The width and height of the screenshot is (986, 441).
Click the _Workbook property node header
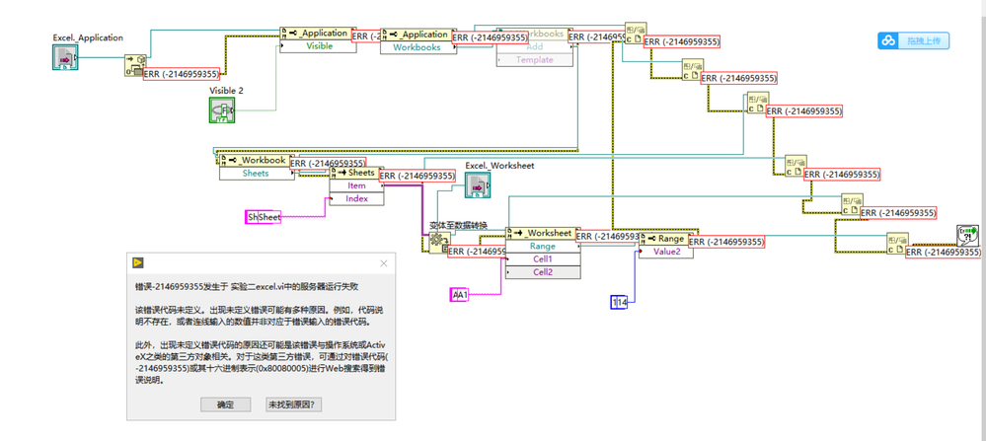(257, 161)
